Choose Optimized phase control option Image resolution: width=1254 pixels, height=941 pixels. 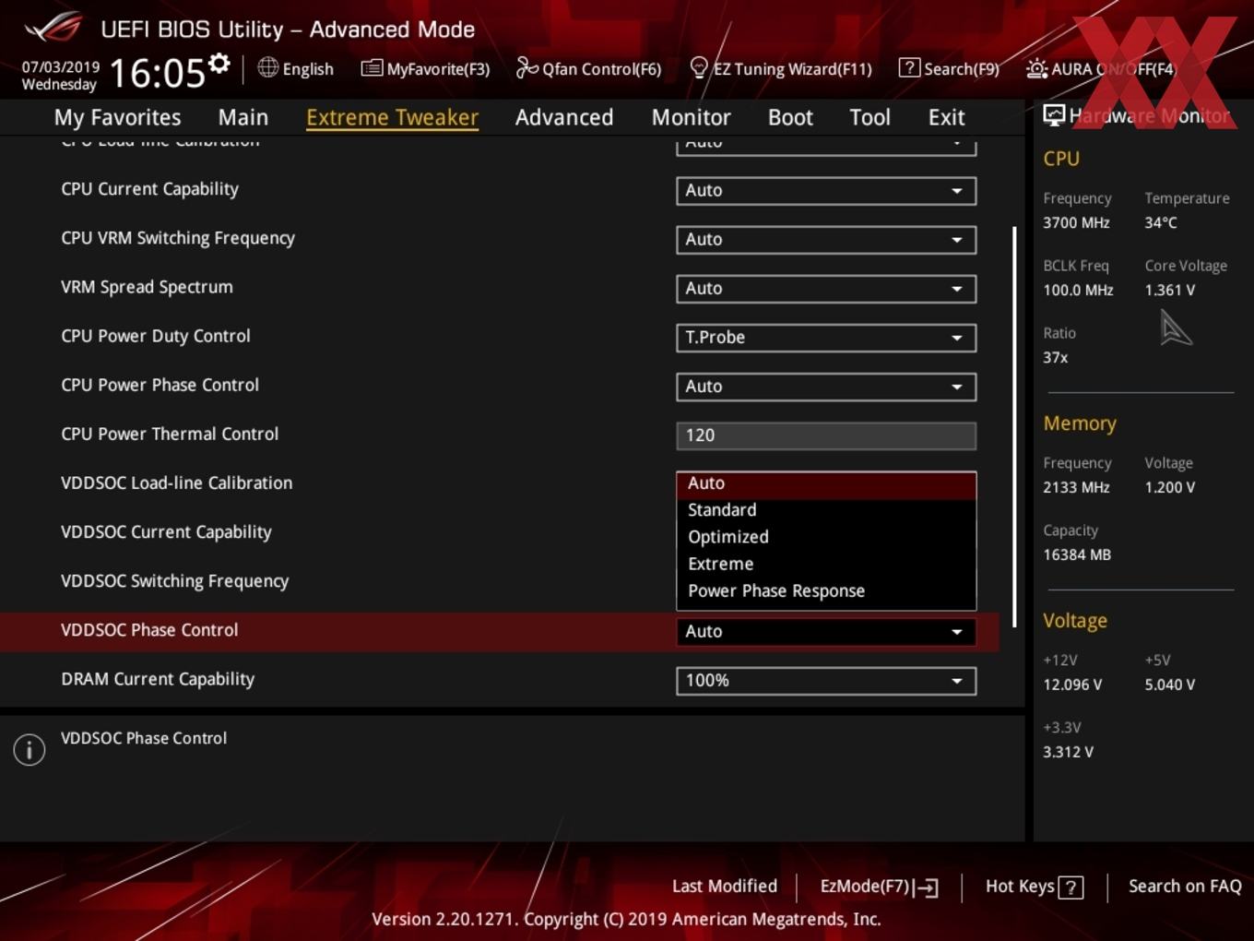tap(826, 537)
